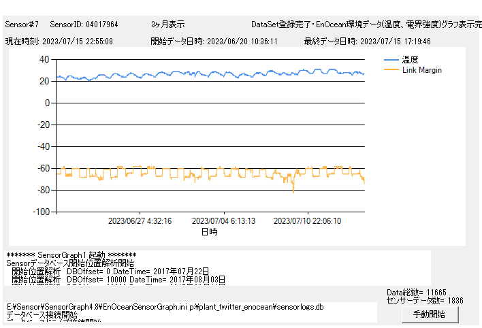Click the sensorlogs.db path text box
The image size is (482, 328).
pos(191,312)
